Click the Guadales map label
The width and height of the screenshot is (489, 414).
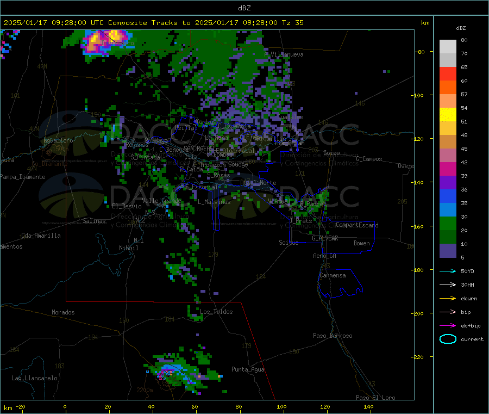click(290, 117)
